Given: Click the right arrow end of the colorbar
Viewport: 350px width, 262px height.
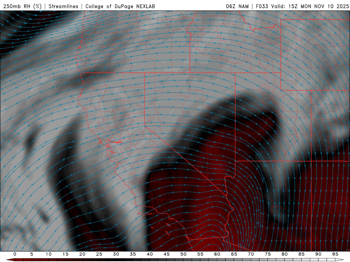Looking at the screenshot, I should point(340,260).
